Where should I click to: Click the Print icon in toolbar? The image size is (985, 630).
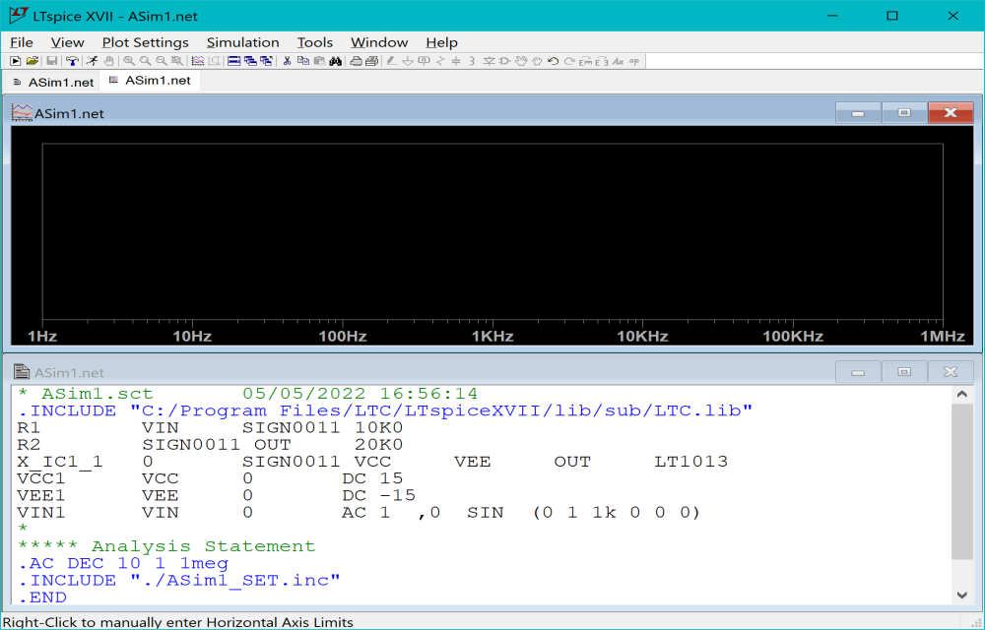click(372, 61)
